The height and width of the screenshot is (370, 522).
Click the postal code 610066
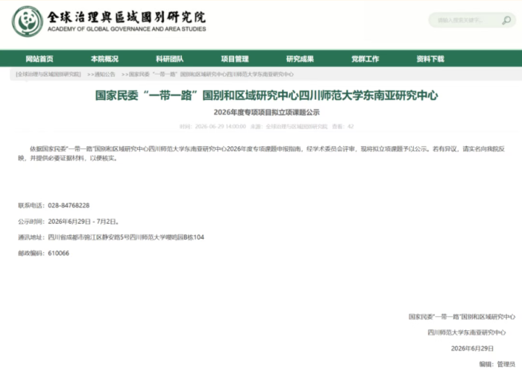(59, 253)
